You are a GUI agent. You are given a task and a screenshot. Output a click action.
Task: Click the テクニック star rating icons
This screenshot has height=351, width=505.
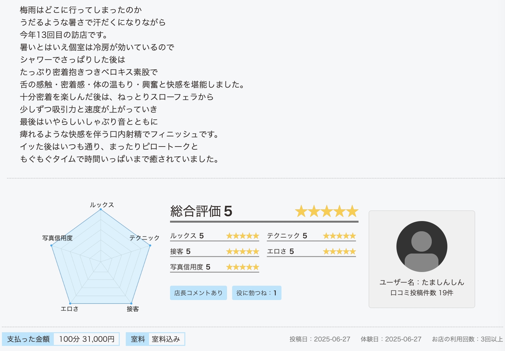pyautogui.click(x=339, y=236)
